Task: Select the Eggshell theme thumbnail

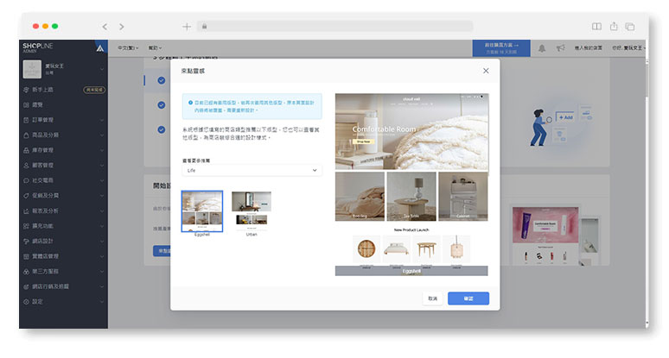Action: [201, 210]
